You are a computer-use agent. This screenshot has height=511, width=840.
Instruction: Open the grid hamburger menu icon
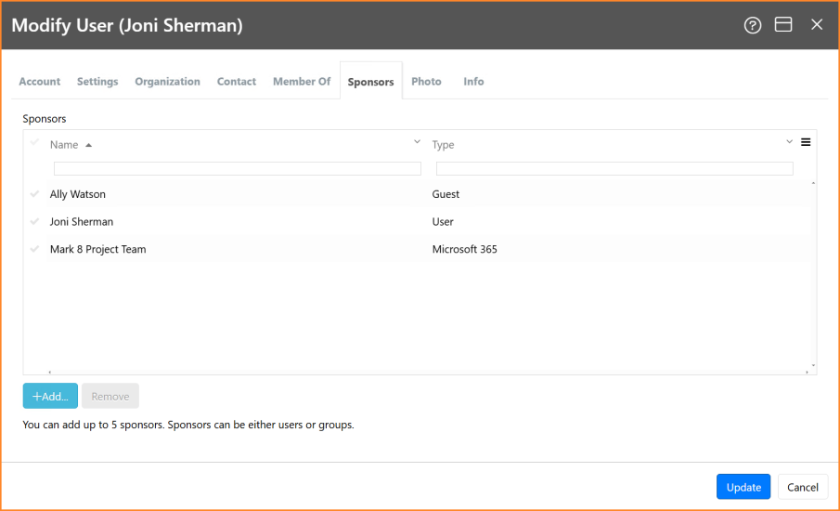[x=805, y=142]
